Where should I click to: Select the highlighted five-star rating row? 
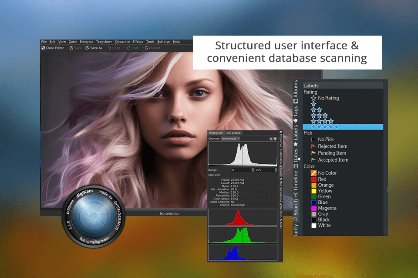click(343, 127)
